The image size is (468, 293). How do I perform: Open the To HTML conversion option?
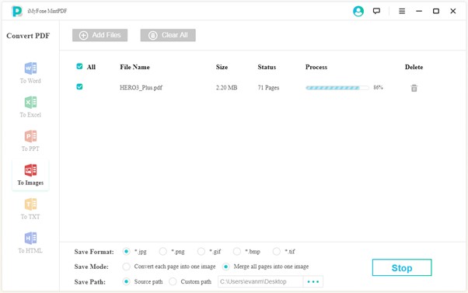click(30, 243)
